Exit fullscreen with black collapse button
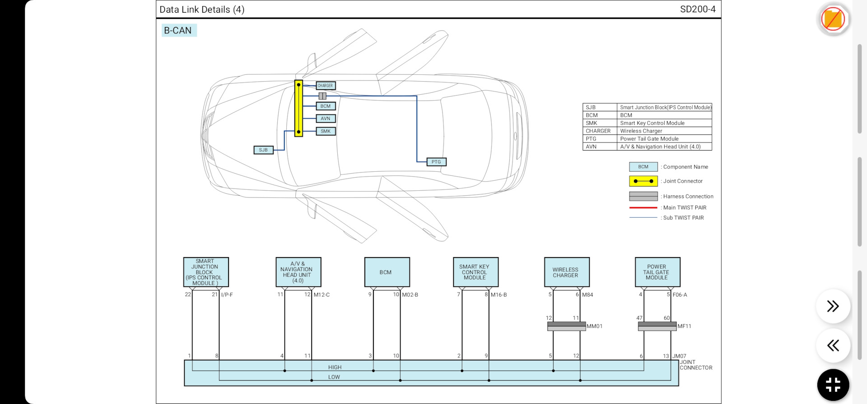Image resolution: width=867 pixels, height=404 pixels. tap(833, 385)
